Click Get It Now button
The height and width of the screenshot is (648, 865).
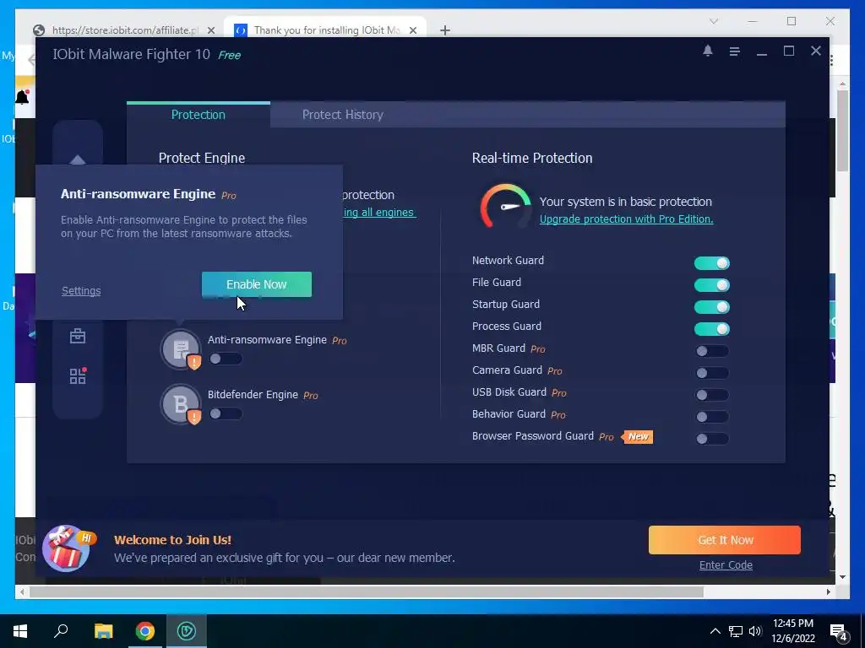725,540
